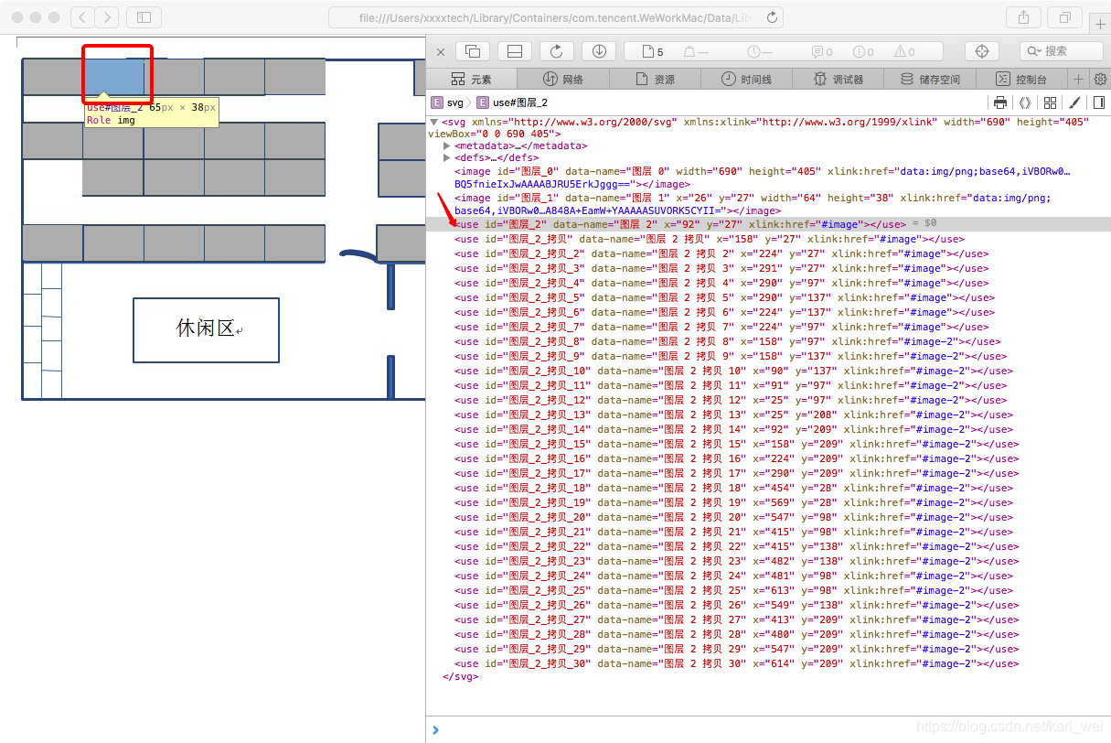Collapse the root svg element node
1111x743 pixels.
(433, 122)
